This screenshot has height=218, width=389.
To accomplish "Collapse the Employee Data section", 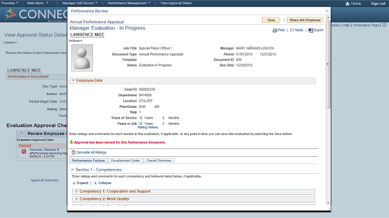I will [x=73, y=81].
